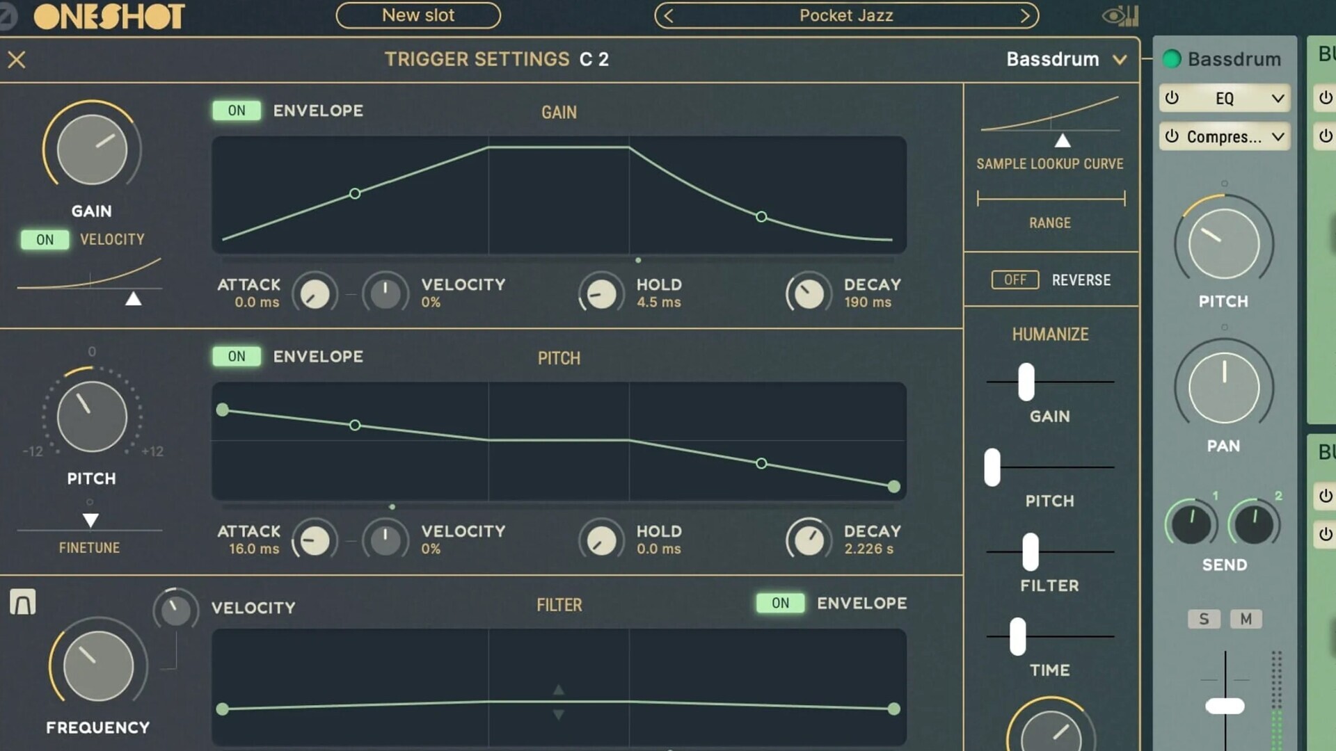Click the gain decay value 190 ms
Image resolution: width=1336 pixels, height=751 pixels.
(x=868, y=302)
